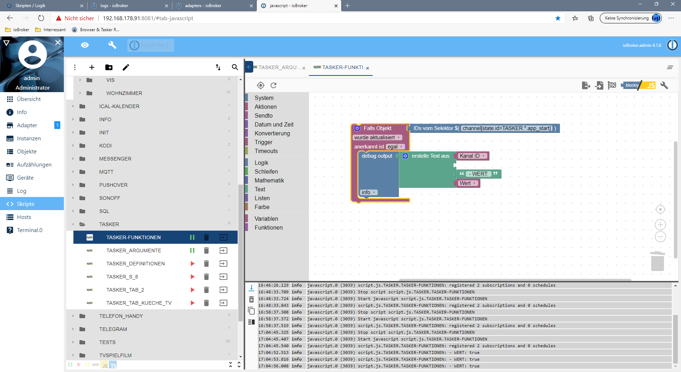The image size is (681, 372).
Task: Click the restart script refresh icon
Action: click(273, 85)
